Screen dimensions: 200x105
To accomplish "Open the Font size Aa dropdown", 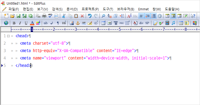I will point(129,16).
